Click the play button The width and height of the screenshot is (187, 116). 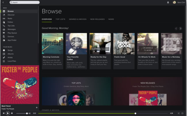click(x=8, y=113)
